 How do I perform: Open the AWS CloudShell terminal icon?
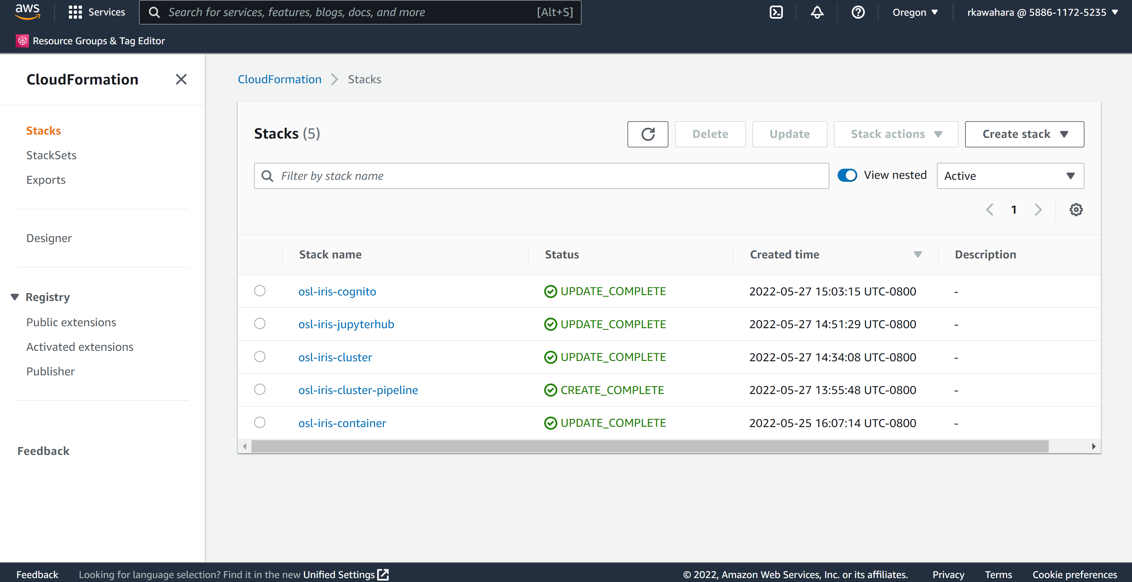[776, 12]
